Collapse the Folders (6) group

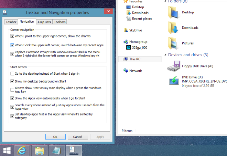click(x=165, y=1)
